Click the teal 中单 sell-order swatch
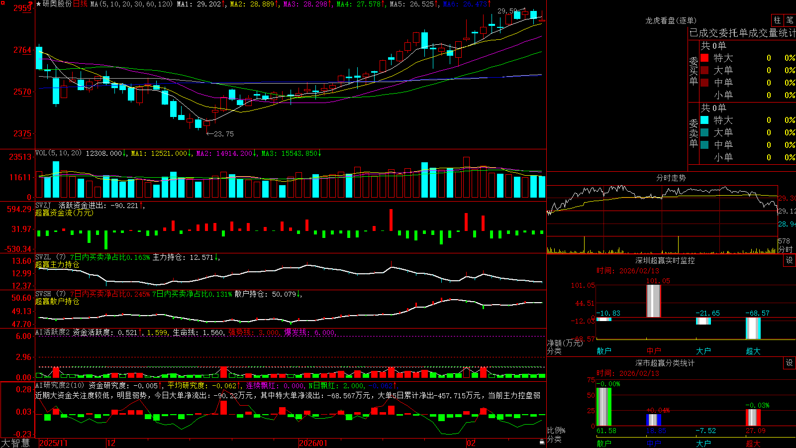The width and height of the screenshot is (796, 448). coord(704,145)
